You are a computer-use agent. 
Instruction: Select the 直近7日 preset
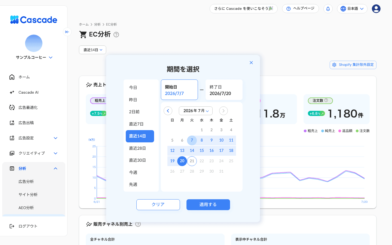pos(140,124)
